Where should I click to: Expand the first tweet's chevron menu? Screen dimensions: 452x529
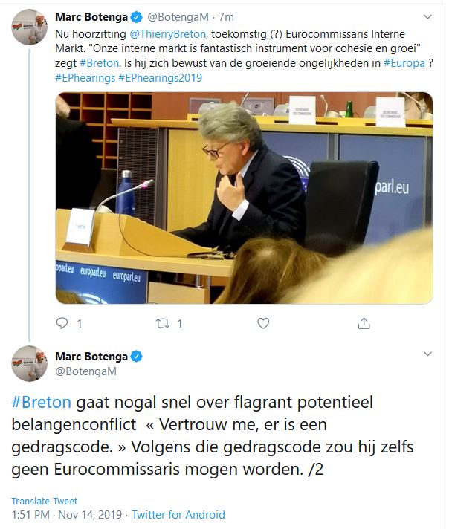click(427, 17)
